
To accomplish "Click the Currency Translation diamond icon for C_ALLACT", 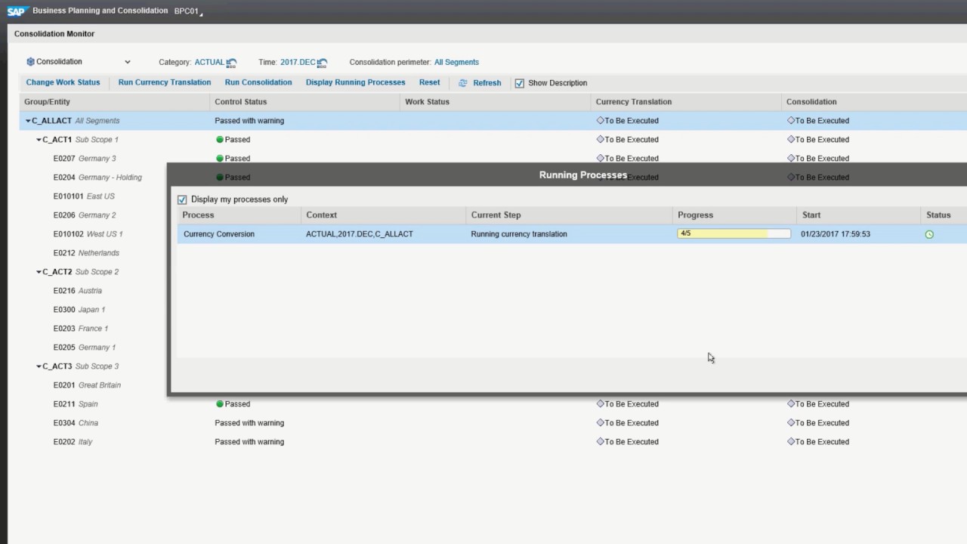I will (x=600, y=121).
